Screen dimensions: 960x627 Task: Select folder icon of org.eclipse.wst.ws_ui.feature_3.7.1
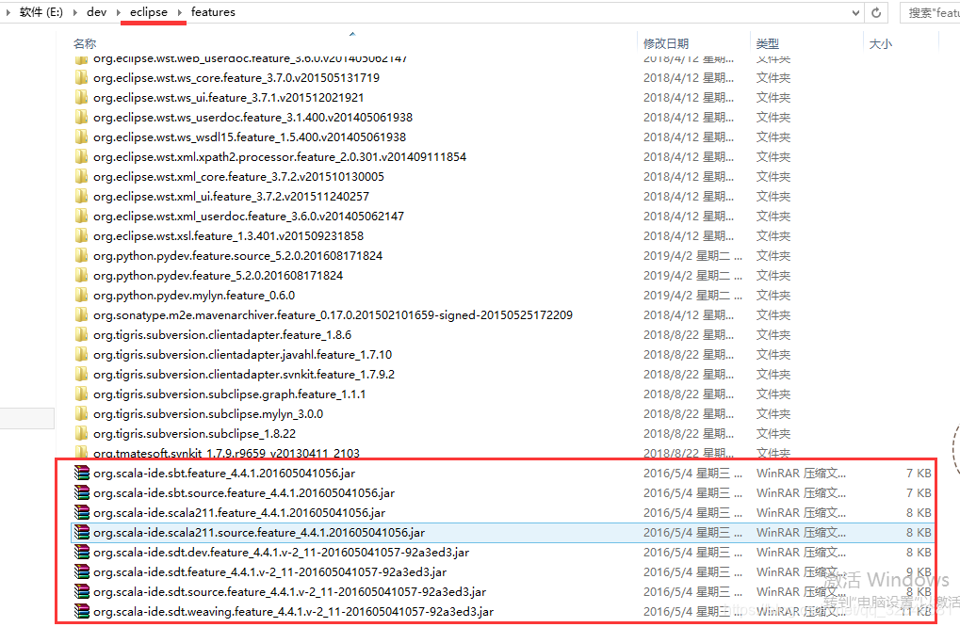pyautogui.click(x=81, y=97)
